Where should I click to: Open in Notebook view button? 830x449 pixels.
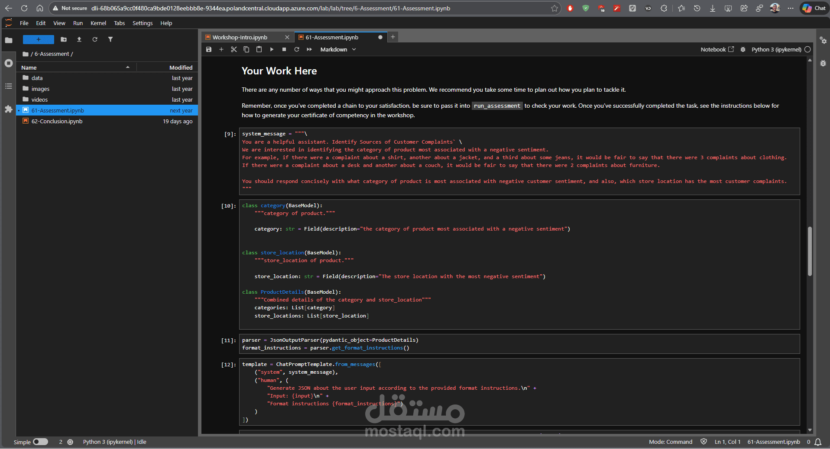click(x=717, y=49)
